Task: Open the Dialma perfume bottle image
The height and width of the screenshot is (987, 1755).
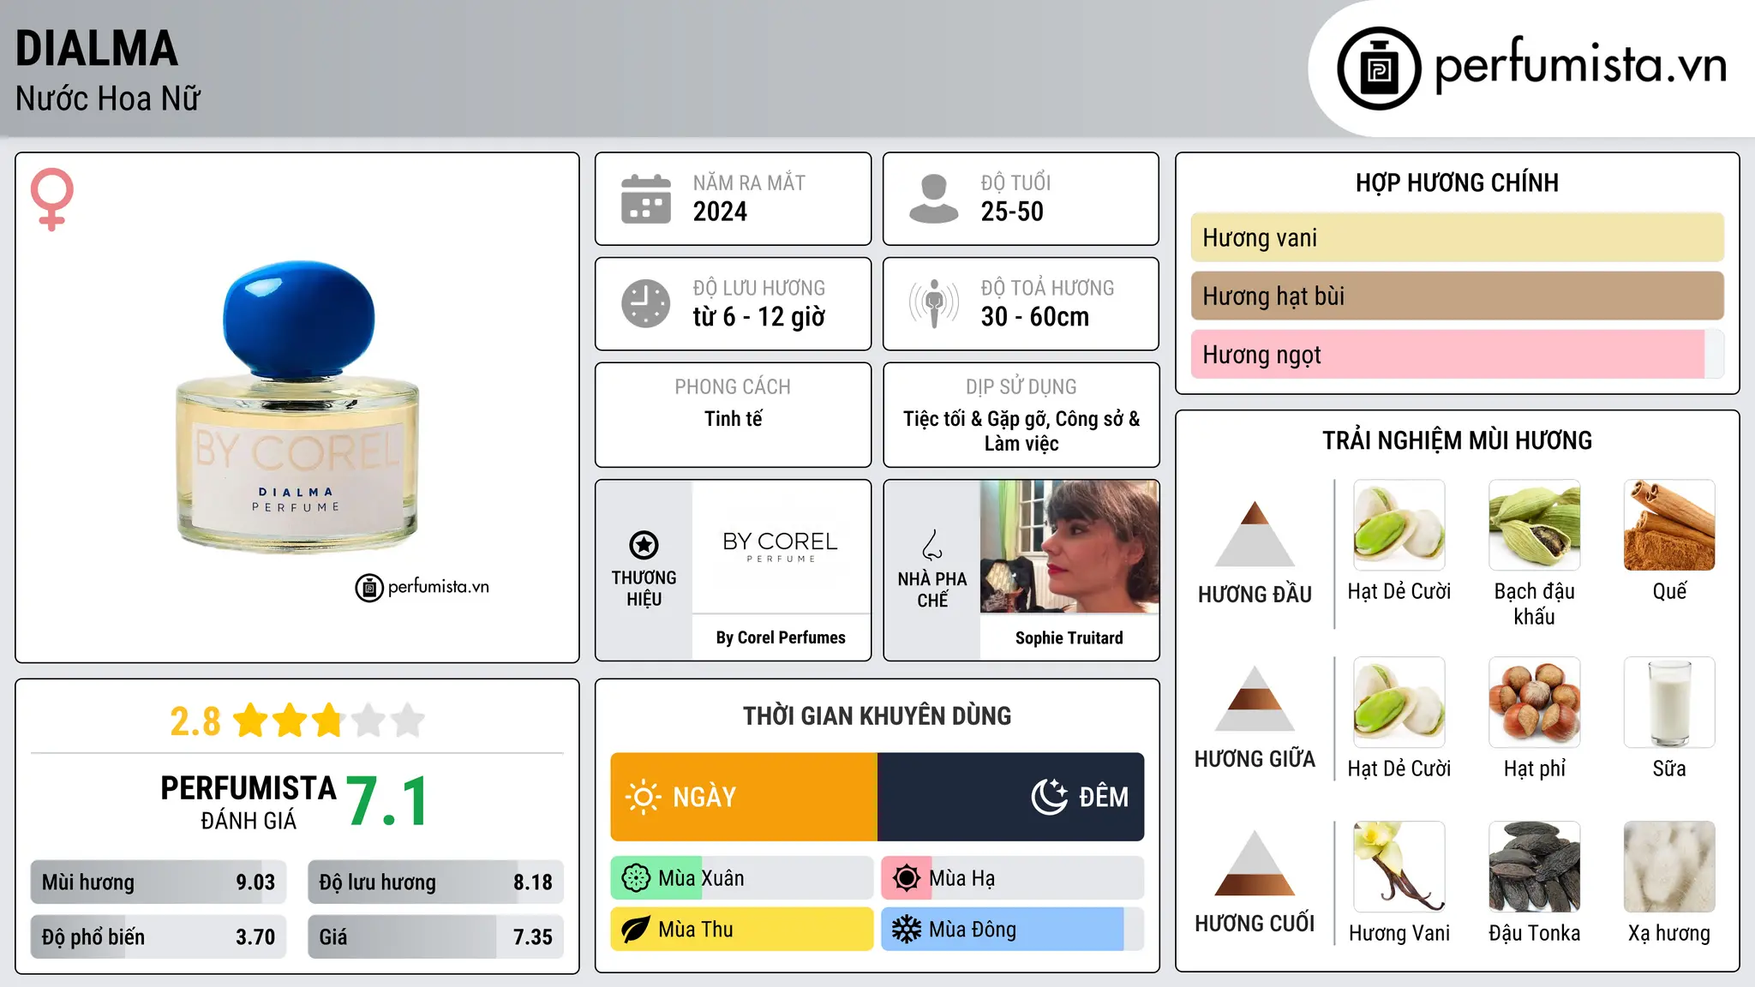Action: pos(298,407)
